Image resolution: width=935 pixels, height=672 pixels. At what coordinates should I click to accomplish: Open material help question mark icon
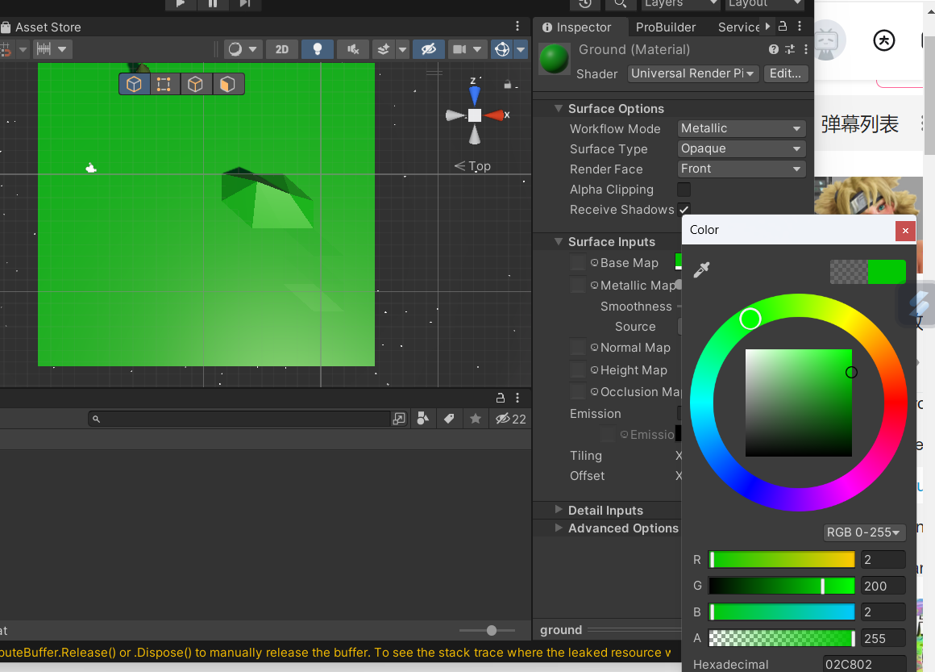pyautogui.click(x=774, y=49)
